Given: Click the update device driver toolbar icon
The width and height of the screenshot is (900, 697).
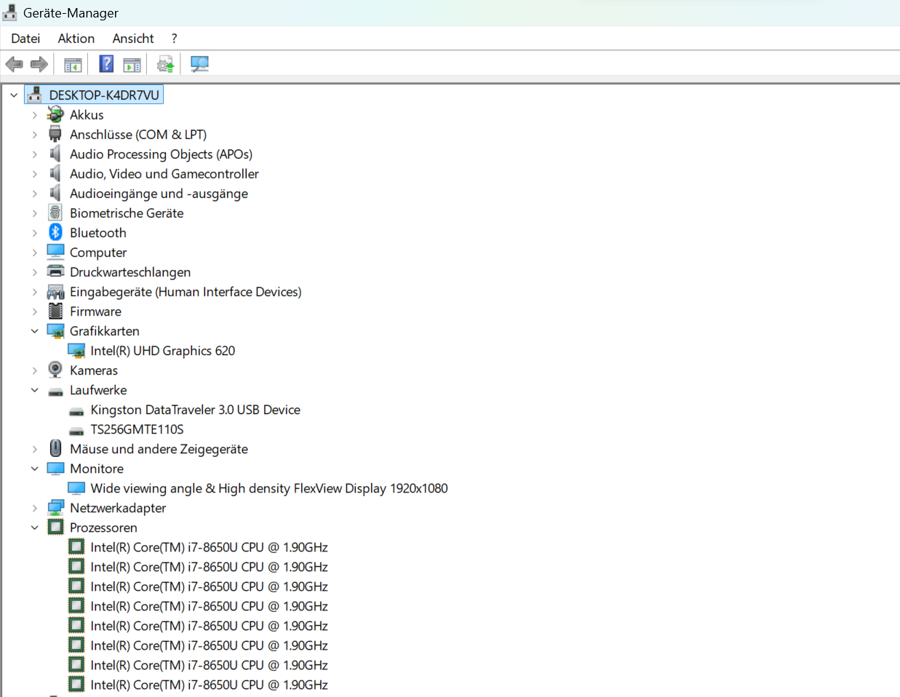Looking at the screenshot, I should coord(165,64).
